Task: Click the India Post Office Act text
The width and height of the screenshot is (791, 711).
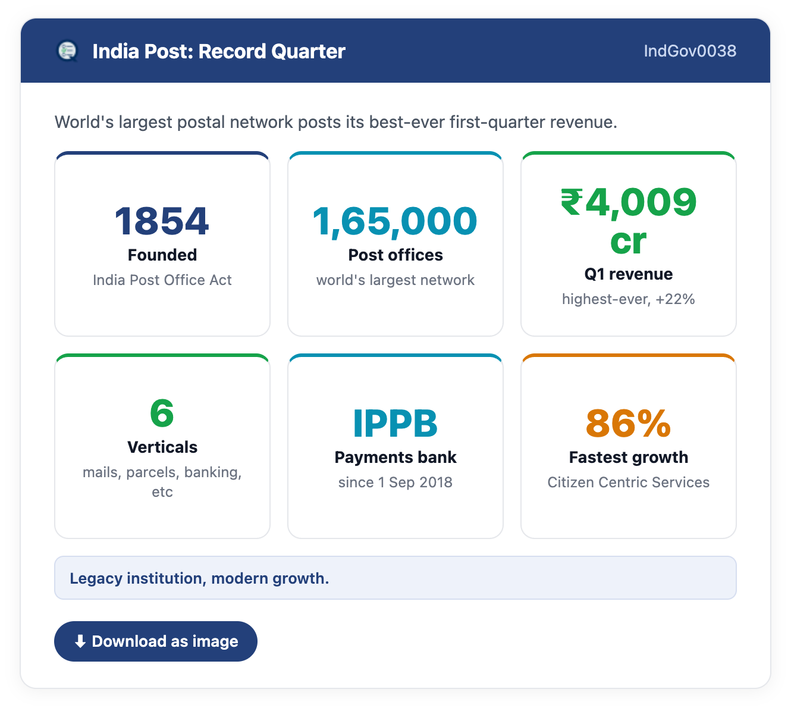Action: (x=162, y=280)
